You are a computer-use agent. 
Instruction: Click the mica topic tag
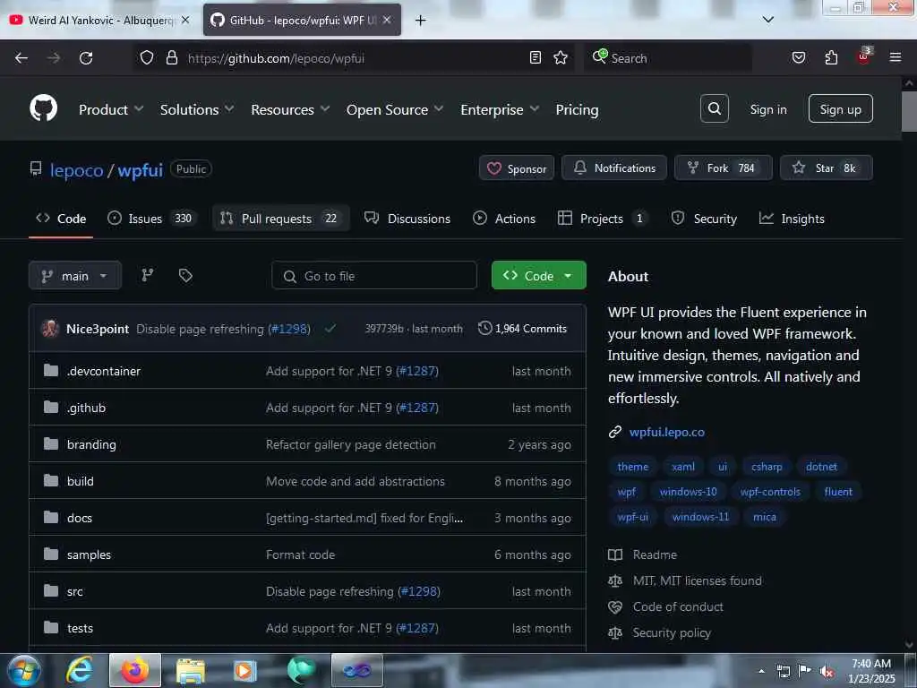[x=765, y=517]
